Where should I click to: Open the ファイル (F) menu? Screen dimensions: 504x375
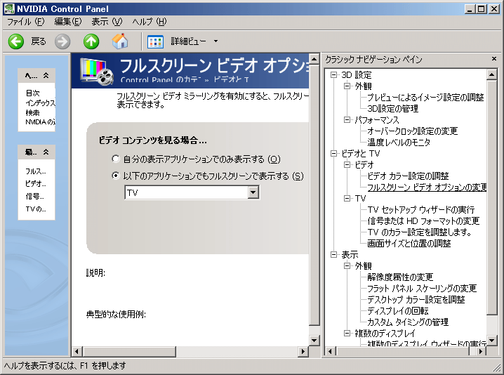coord(25,22)
